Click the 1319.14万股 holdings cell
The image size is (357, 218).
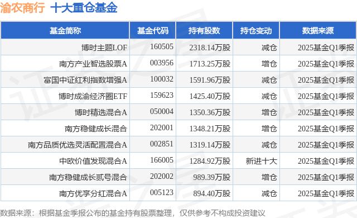click(x=210, y=145)
